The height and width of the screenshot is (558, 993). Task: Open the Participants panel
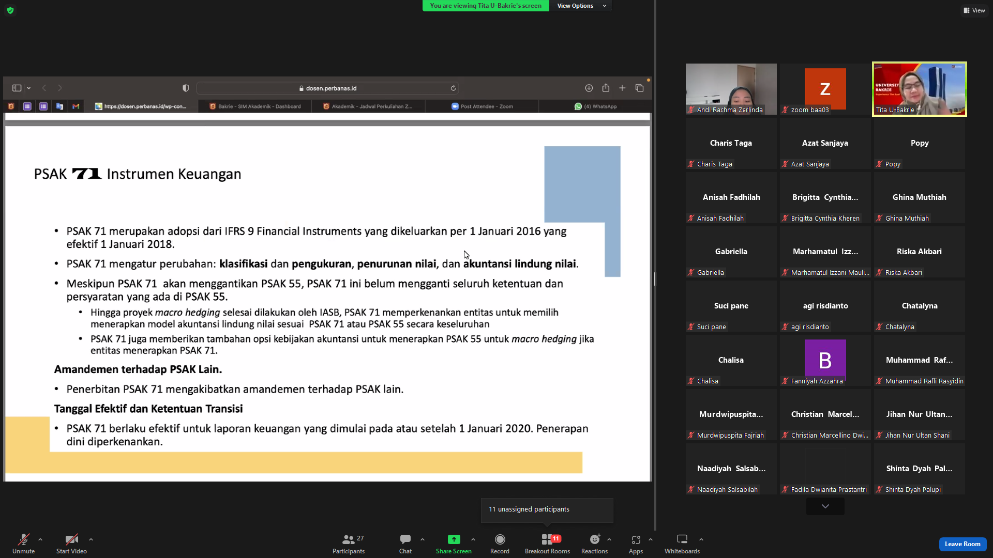pos(349,544)
